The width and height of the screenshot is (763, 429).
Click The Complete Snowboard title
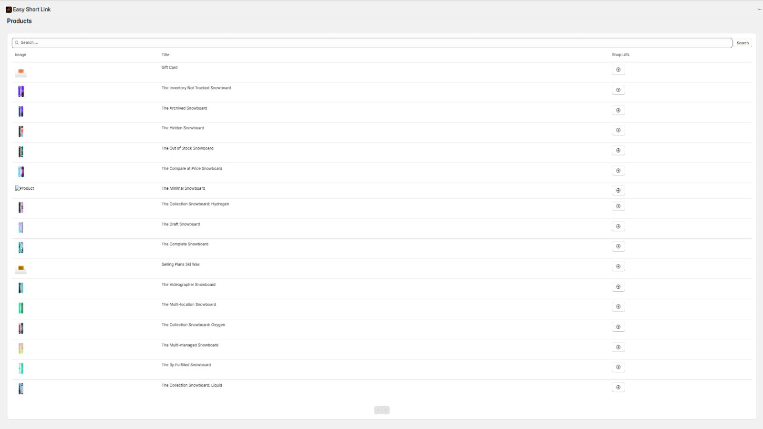[x=185, y=244]
